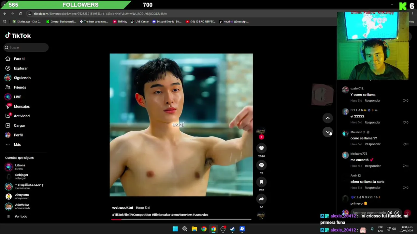Open EPIC NEFFEX YouTube bookmark
The image size is (417, 234).
201,22
